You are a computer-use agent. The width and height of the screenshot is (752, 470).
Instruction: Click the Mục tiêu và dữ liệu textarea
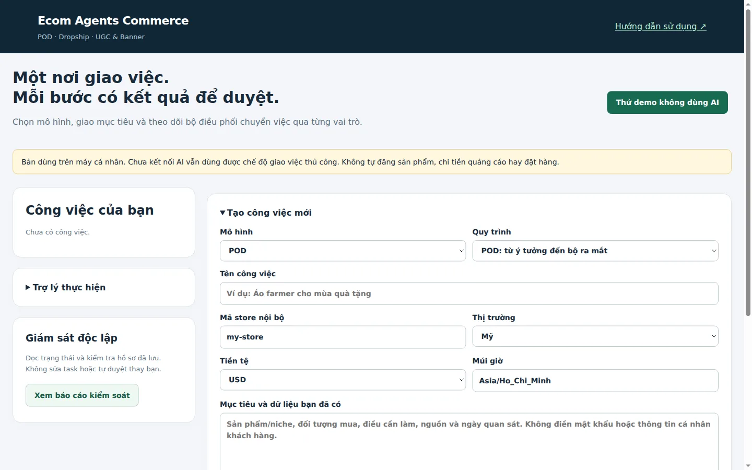[x=469, y=442]
